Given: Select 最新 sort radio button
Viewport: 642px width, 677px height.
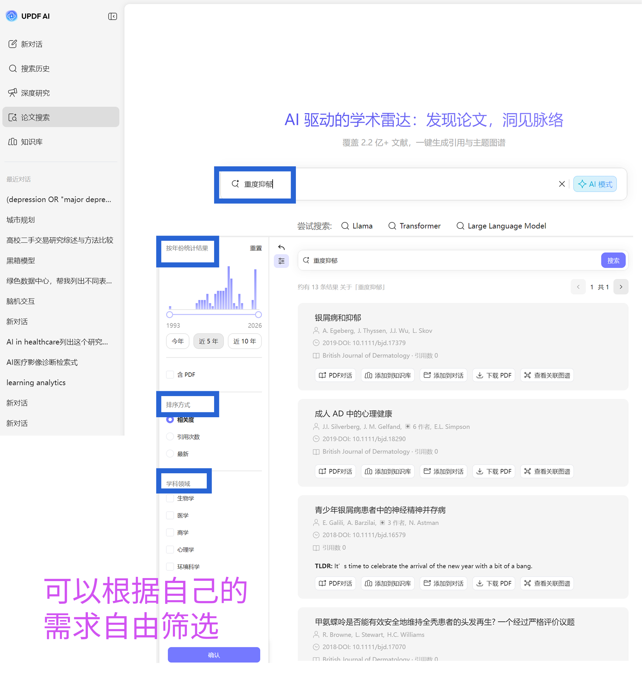Looking at the screenshot, I should [170, 454].
